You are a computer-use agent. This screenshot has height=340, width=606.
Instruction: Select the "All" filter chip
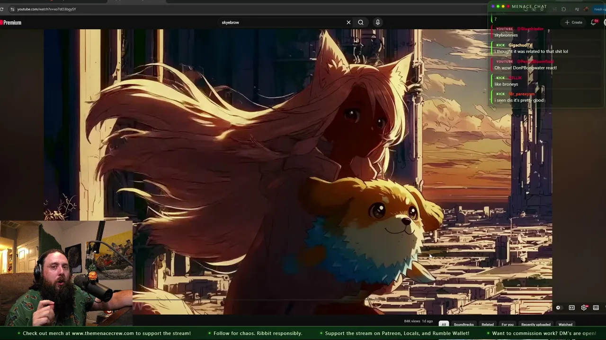444,324
